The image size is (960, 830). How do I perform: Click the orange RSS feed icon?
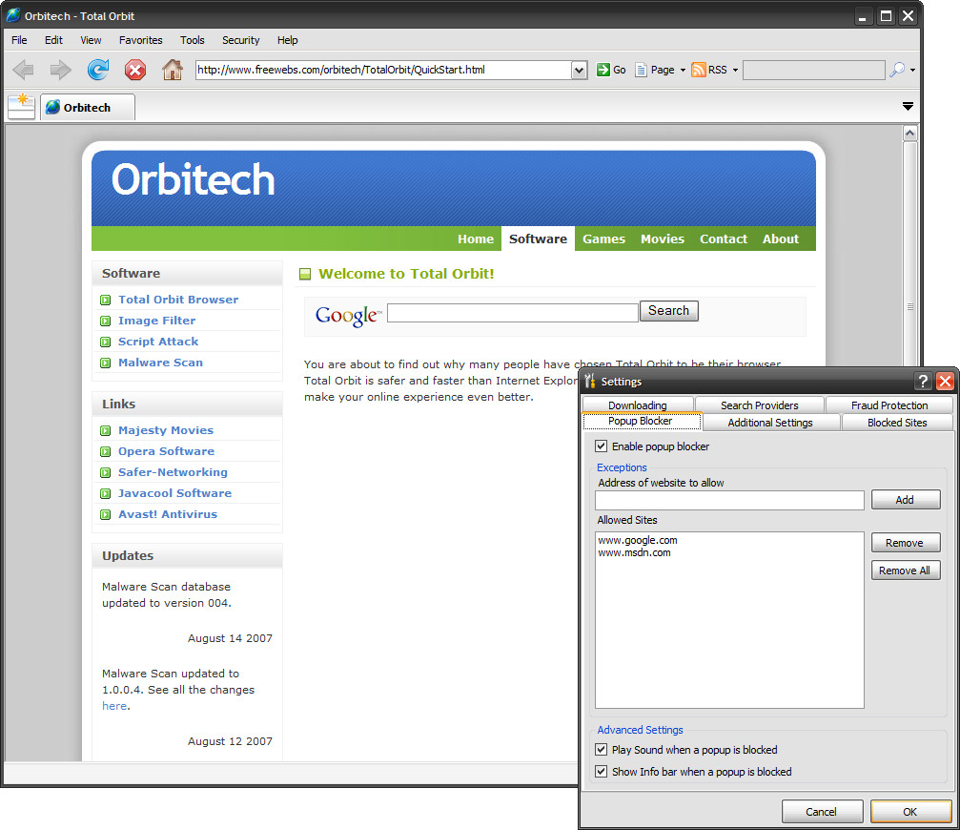(698, 70)
